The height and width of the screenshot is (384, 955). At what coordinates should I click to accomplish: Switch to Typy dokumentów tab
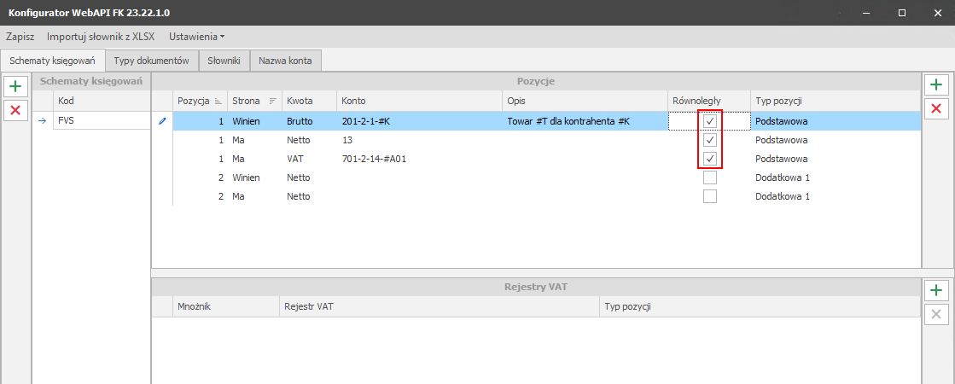151,61
